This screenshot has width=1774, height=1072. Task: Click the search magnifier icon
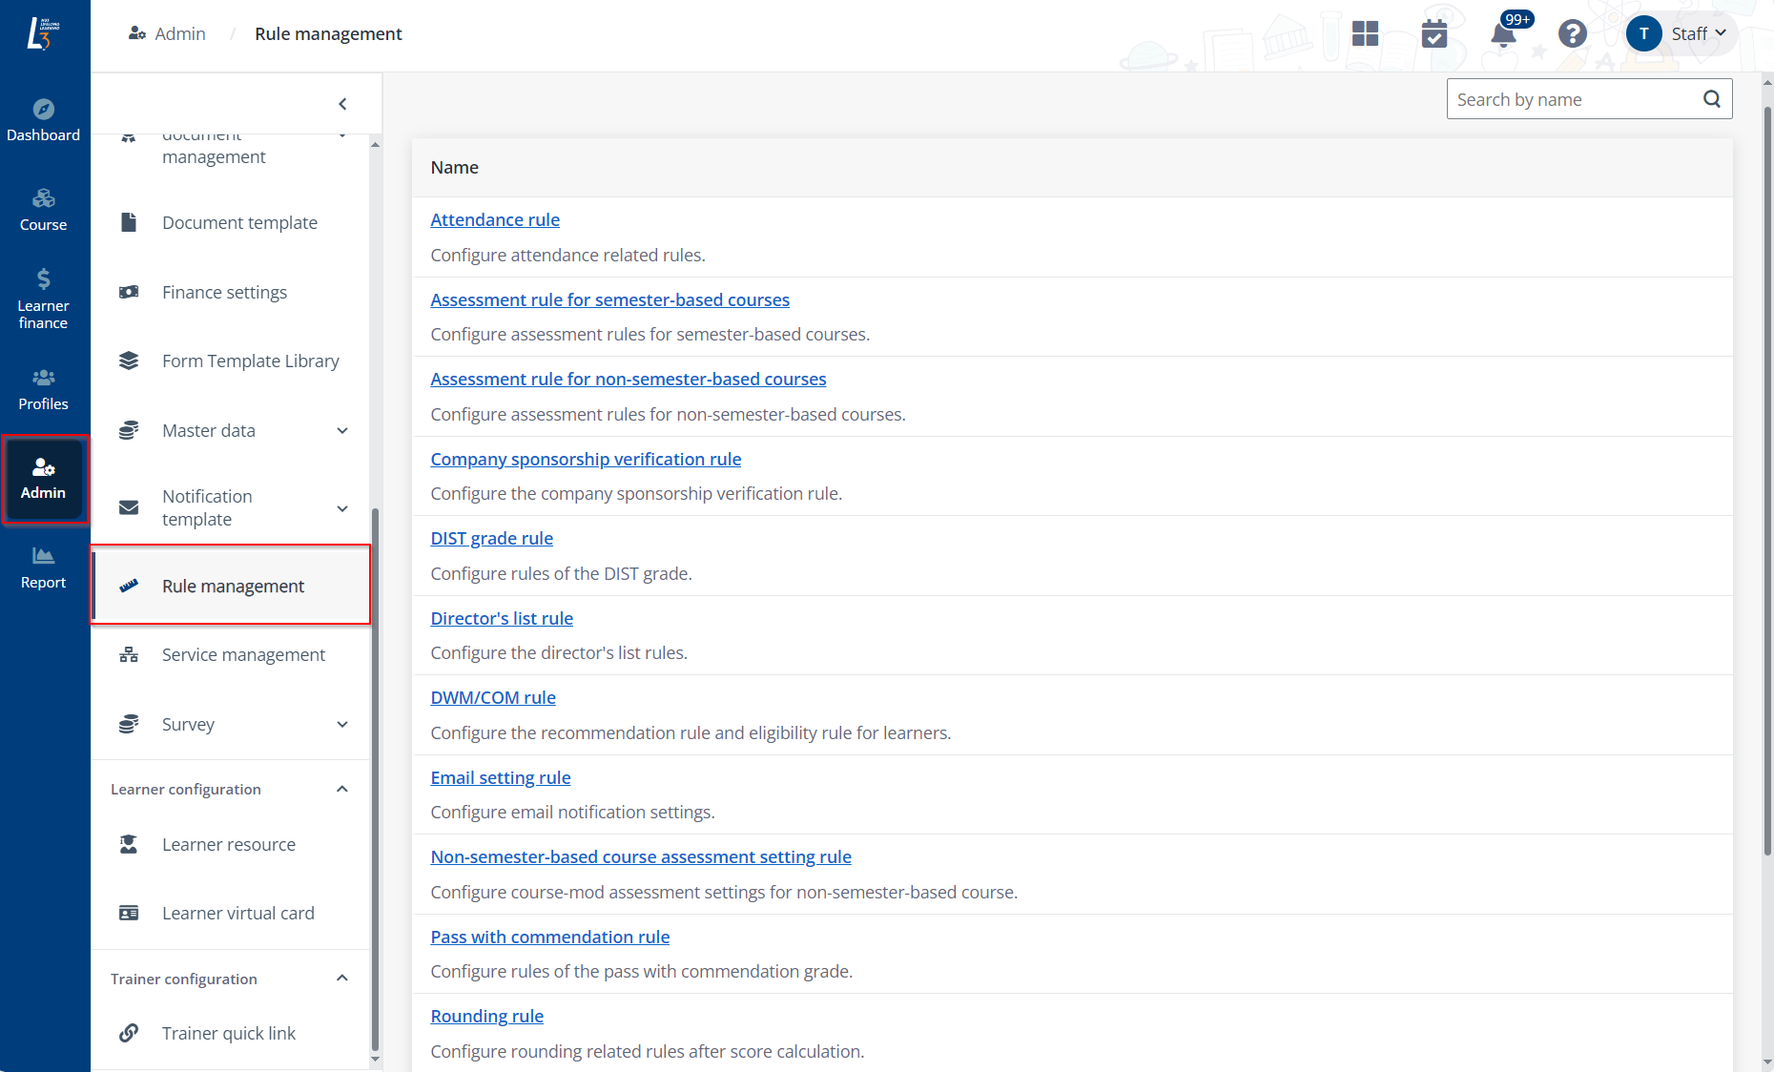pos(1711,99)
